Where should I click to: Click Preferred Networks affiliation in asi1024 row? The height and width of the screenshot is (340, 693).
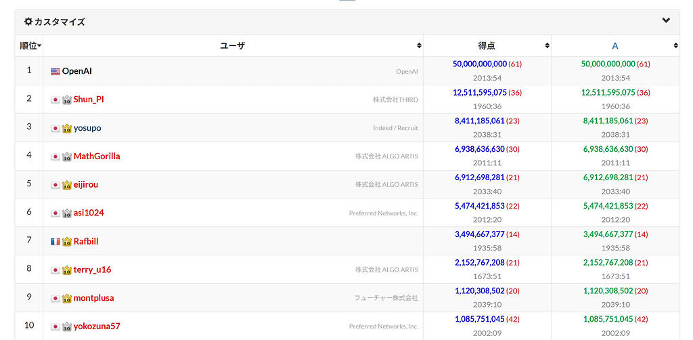pos(384,213)
